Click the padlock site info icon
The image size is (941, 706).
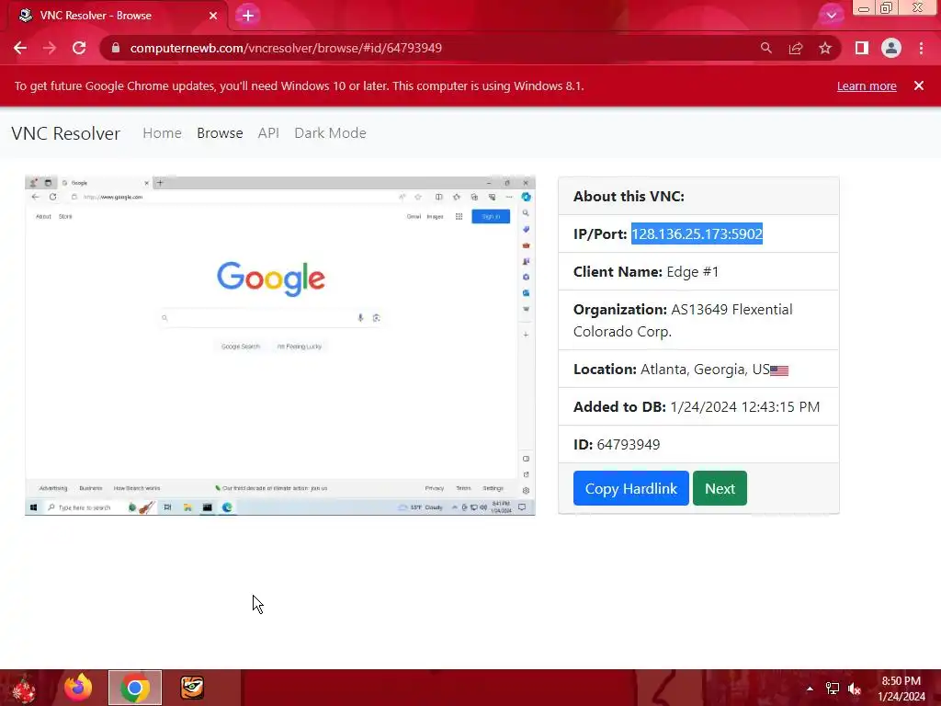click(116, 48)
